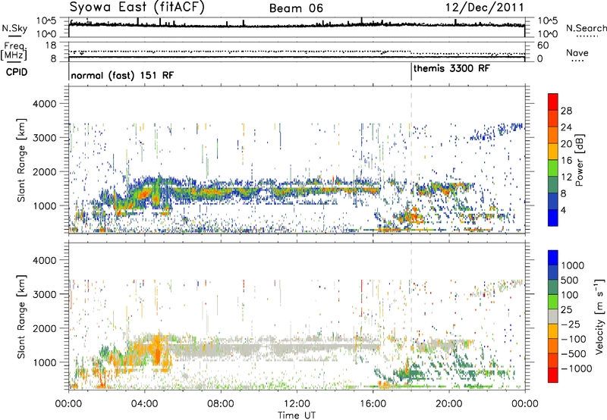Select 'normal (fast) 151 RF' mode text
Image resolution: width=607 pixels, height=420 pixels.
pyautogui.click(x=122, y=75)
